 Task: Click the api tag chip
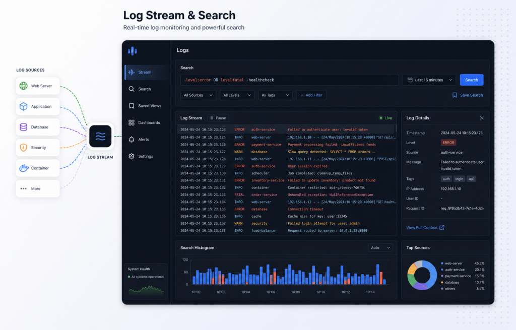point(471,179)
